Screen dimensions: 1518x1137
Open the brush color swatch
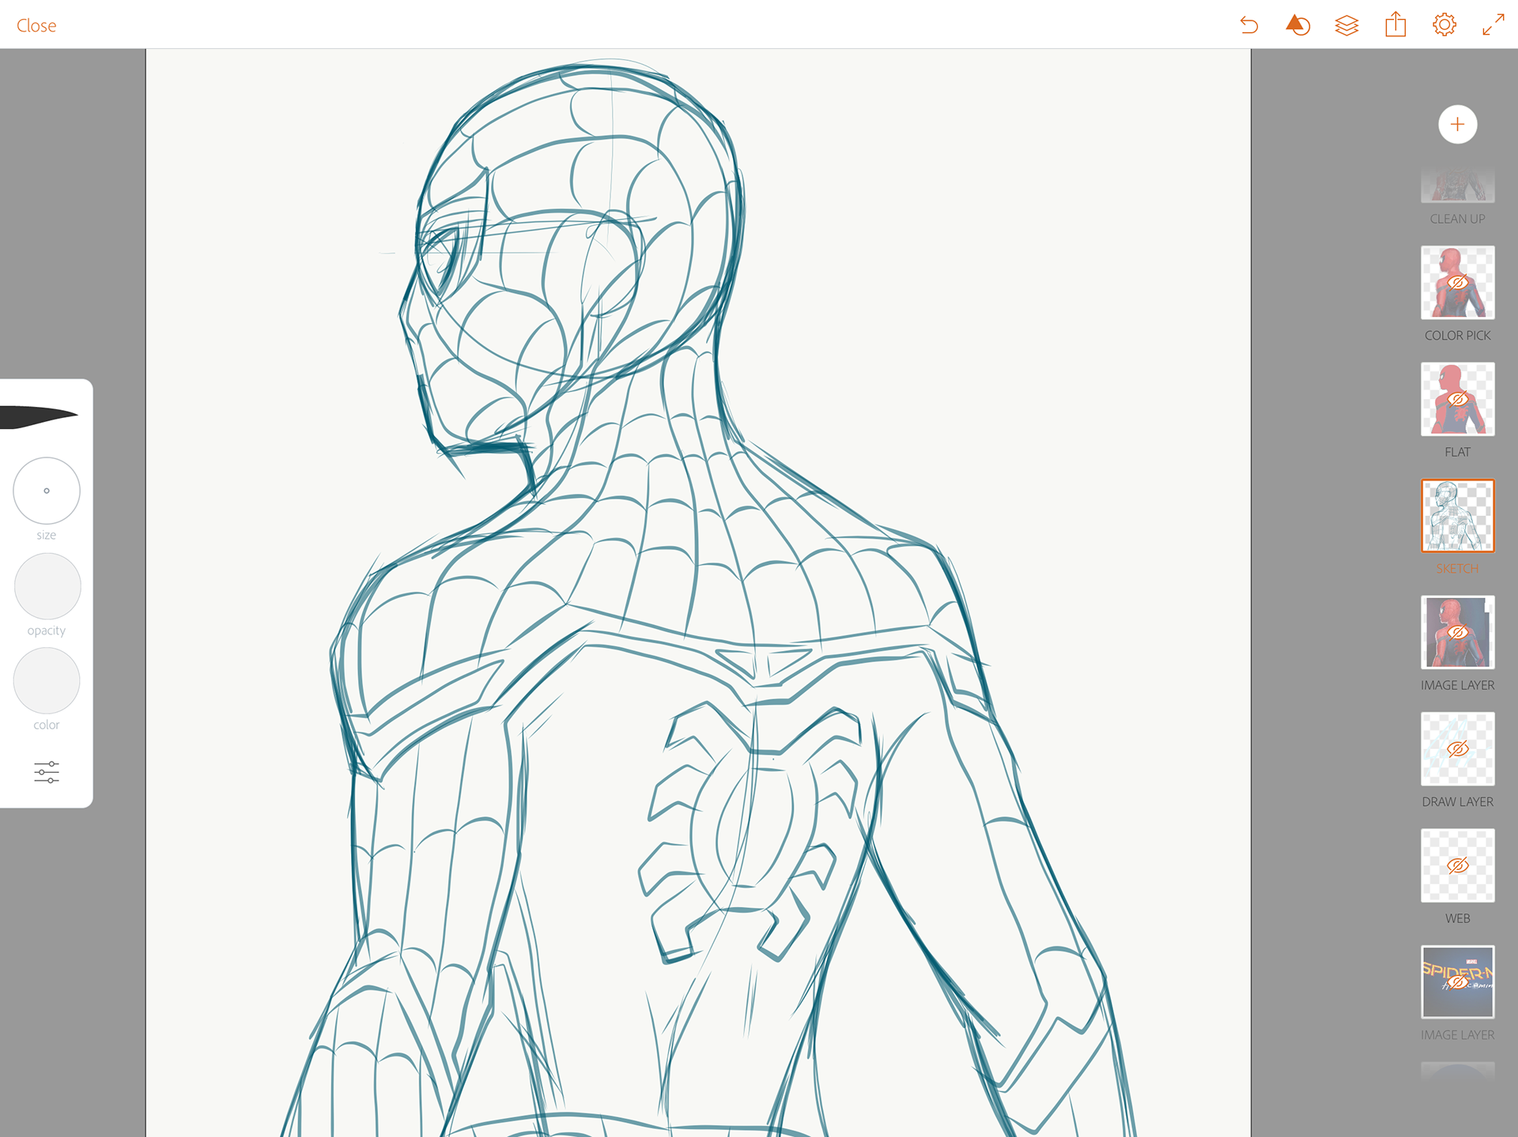coord(47,680)
